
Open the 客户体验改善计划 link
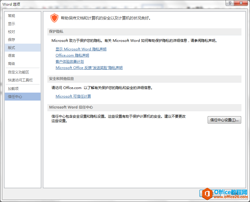tap(70, 62)
